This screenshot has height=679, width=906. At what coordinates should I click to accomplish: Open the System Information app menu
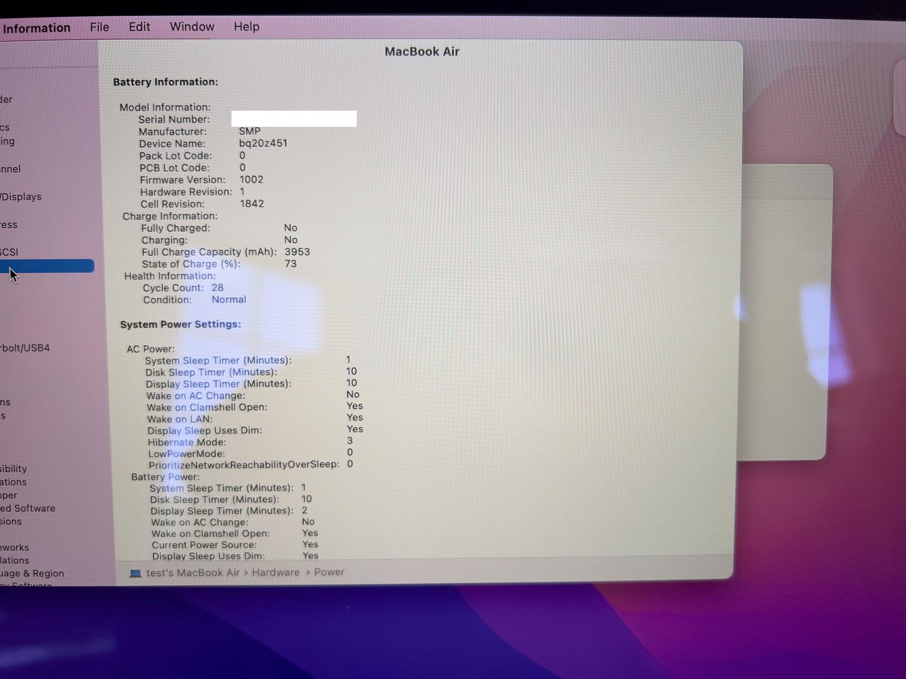click(36, 28)
